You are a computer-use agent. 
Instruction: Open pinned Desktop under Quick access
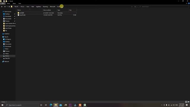click(7, 14)
